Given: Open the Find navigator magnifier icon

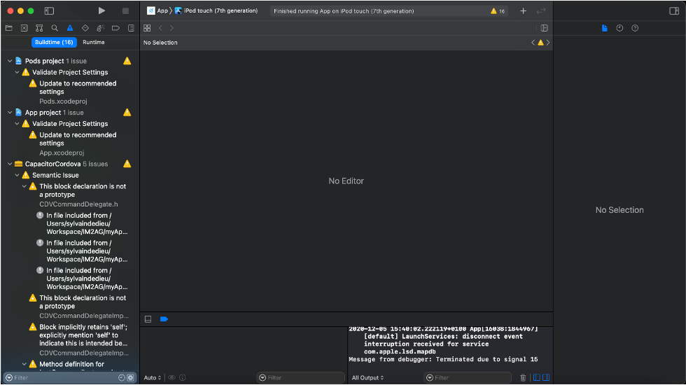Looking at the screenshot, I should pos(55,28).
